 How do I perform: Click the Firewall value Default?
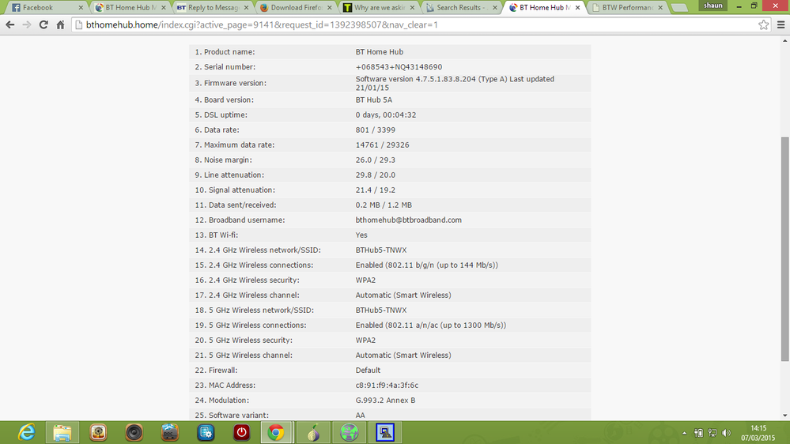[x=368, y=370]
